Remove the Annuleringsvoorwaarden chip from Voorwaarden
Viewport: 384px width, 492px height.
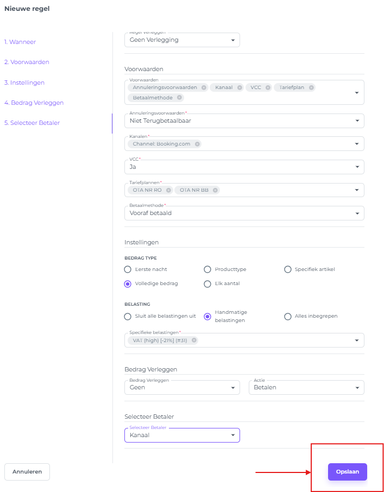[x=204, y=87]
